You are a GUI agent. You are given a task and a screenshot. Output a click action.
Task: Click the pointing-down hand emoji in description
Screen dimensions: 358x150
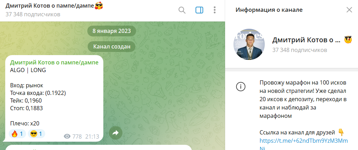341,132
